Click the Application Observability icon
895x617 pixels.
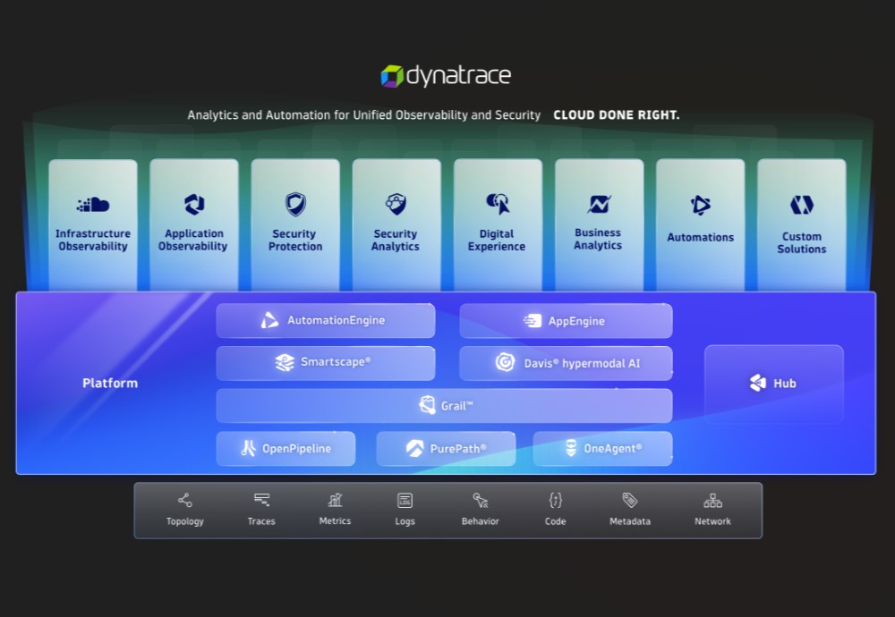point(194,204)
